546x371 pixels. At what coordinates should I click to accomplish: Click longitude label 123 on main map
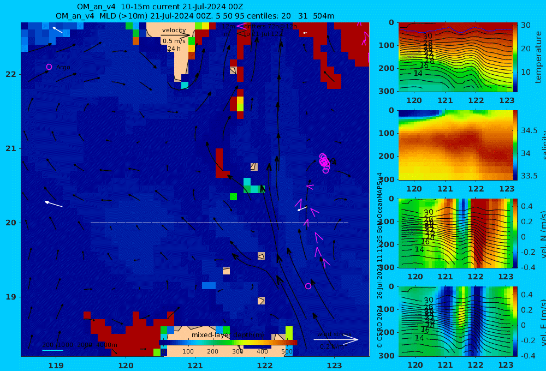coord(334,366)
